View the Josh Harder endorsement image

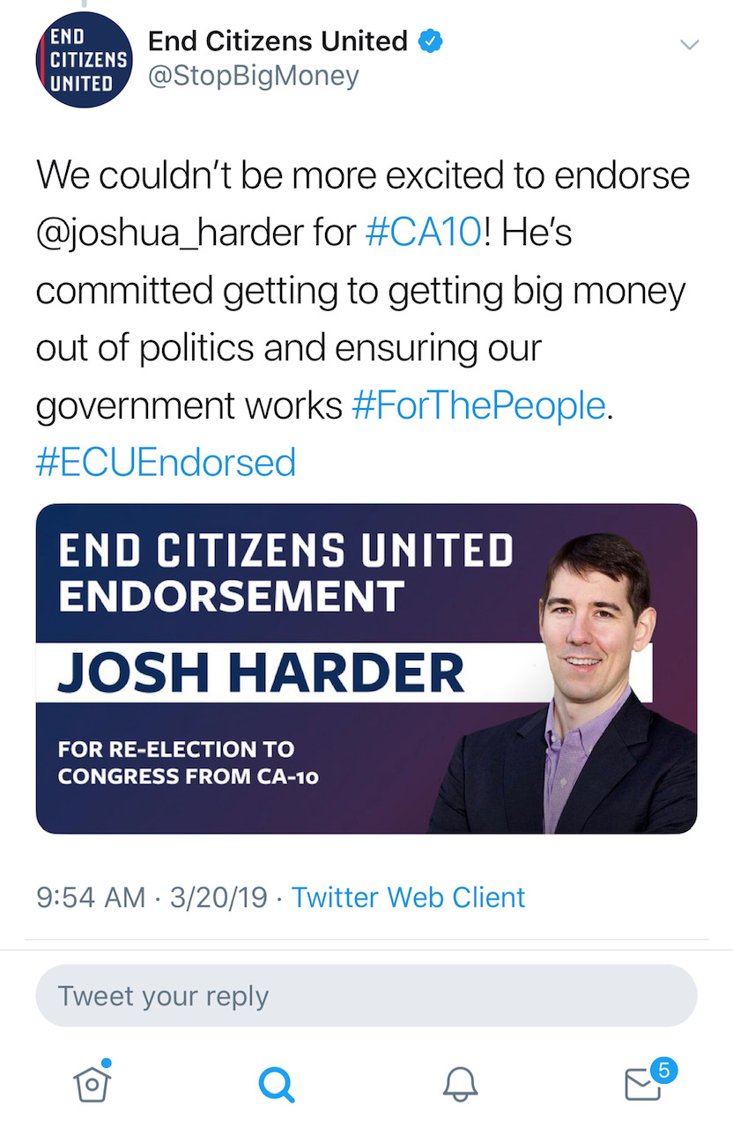[366, 668]
